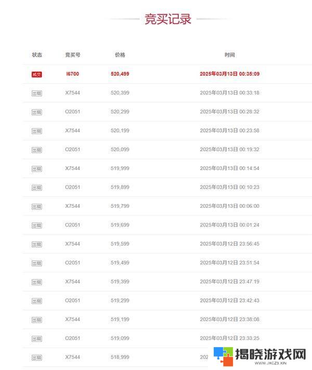Click the timestamp ending 00:23:58
312x370 pixels.
(x=229, y=130)
